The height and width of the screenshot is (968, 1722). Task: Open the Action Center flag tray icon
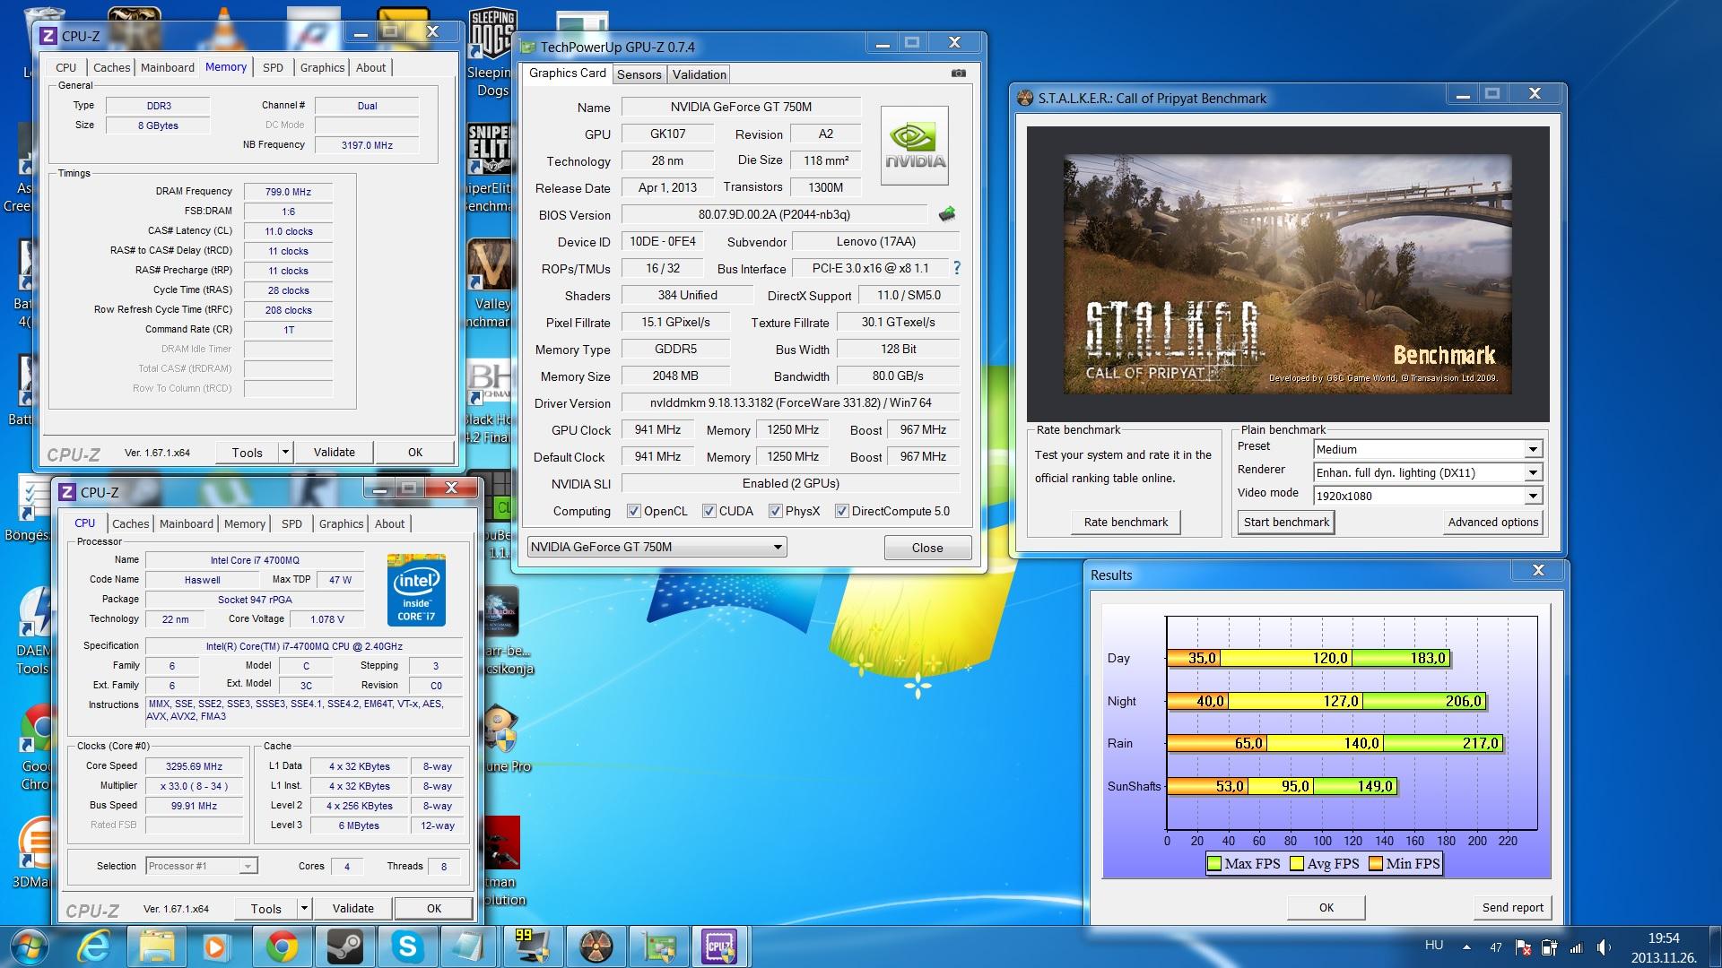pyautogui.click(x=1522, y=947)
